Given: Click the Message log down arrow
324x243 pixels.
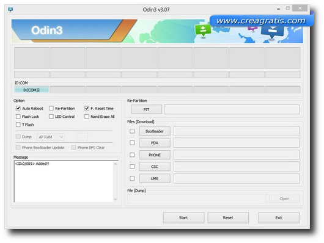Looking at the screenshot, I should 116,199.
